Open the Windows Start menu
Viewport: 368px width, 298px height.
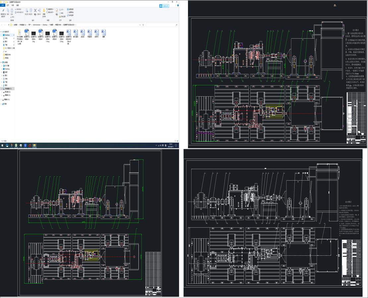(2, 146)
